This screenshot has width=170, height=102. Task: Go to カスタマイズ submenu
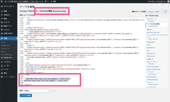click(5, 45)
